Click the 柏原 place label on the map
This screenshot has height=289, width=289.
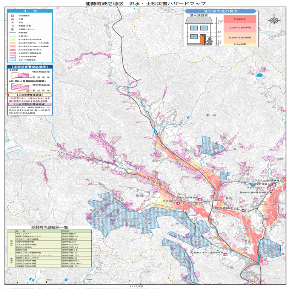coord(267,219)
